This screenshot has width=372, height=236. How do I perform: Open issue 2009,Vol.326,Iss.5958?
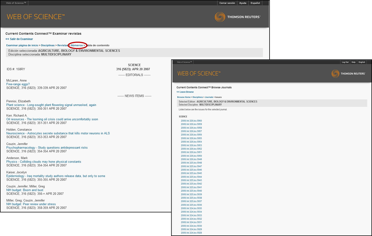pos(191,128)
